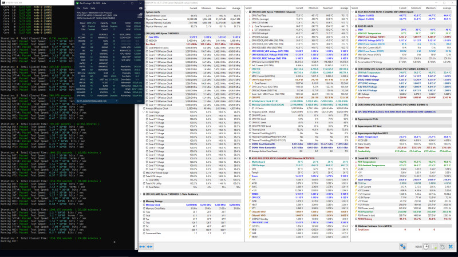Expand the Aquacomputer D5 Next group
Viewport: 458px width, 257px height.
353,126
